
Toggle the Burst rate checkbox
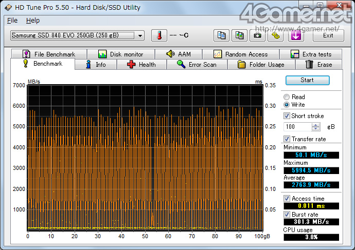pyautogui.click(x=287, y=214)
